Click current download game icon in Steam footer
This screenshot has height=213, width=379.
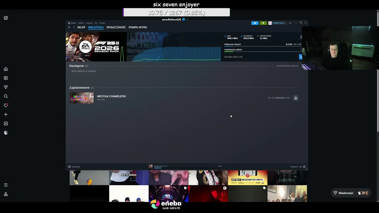coord(150,167)
